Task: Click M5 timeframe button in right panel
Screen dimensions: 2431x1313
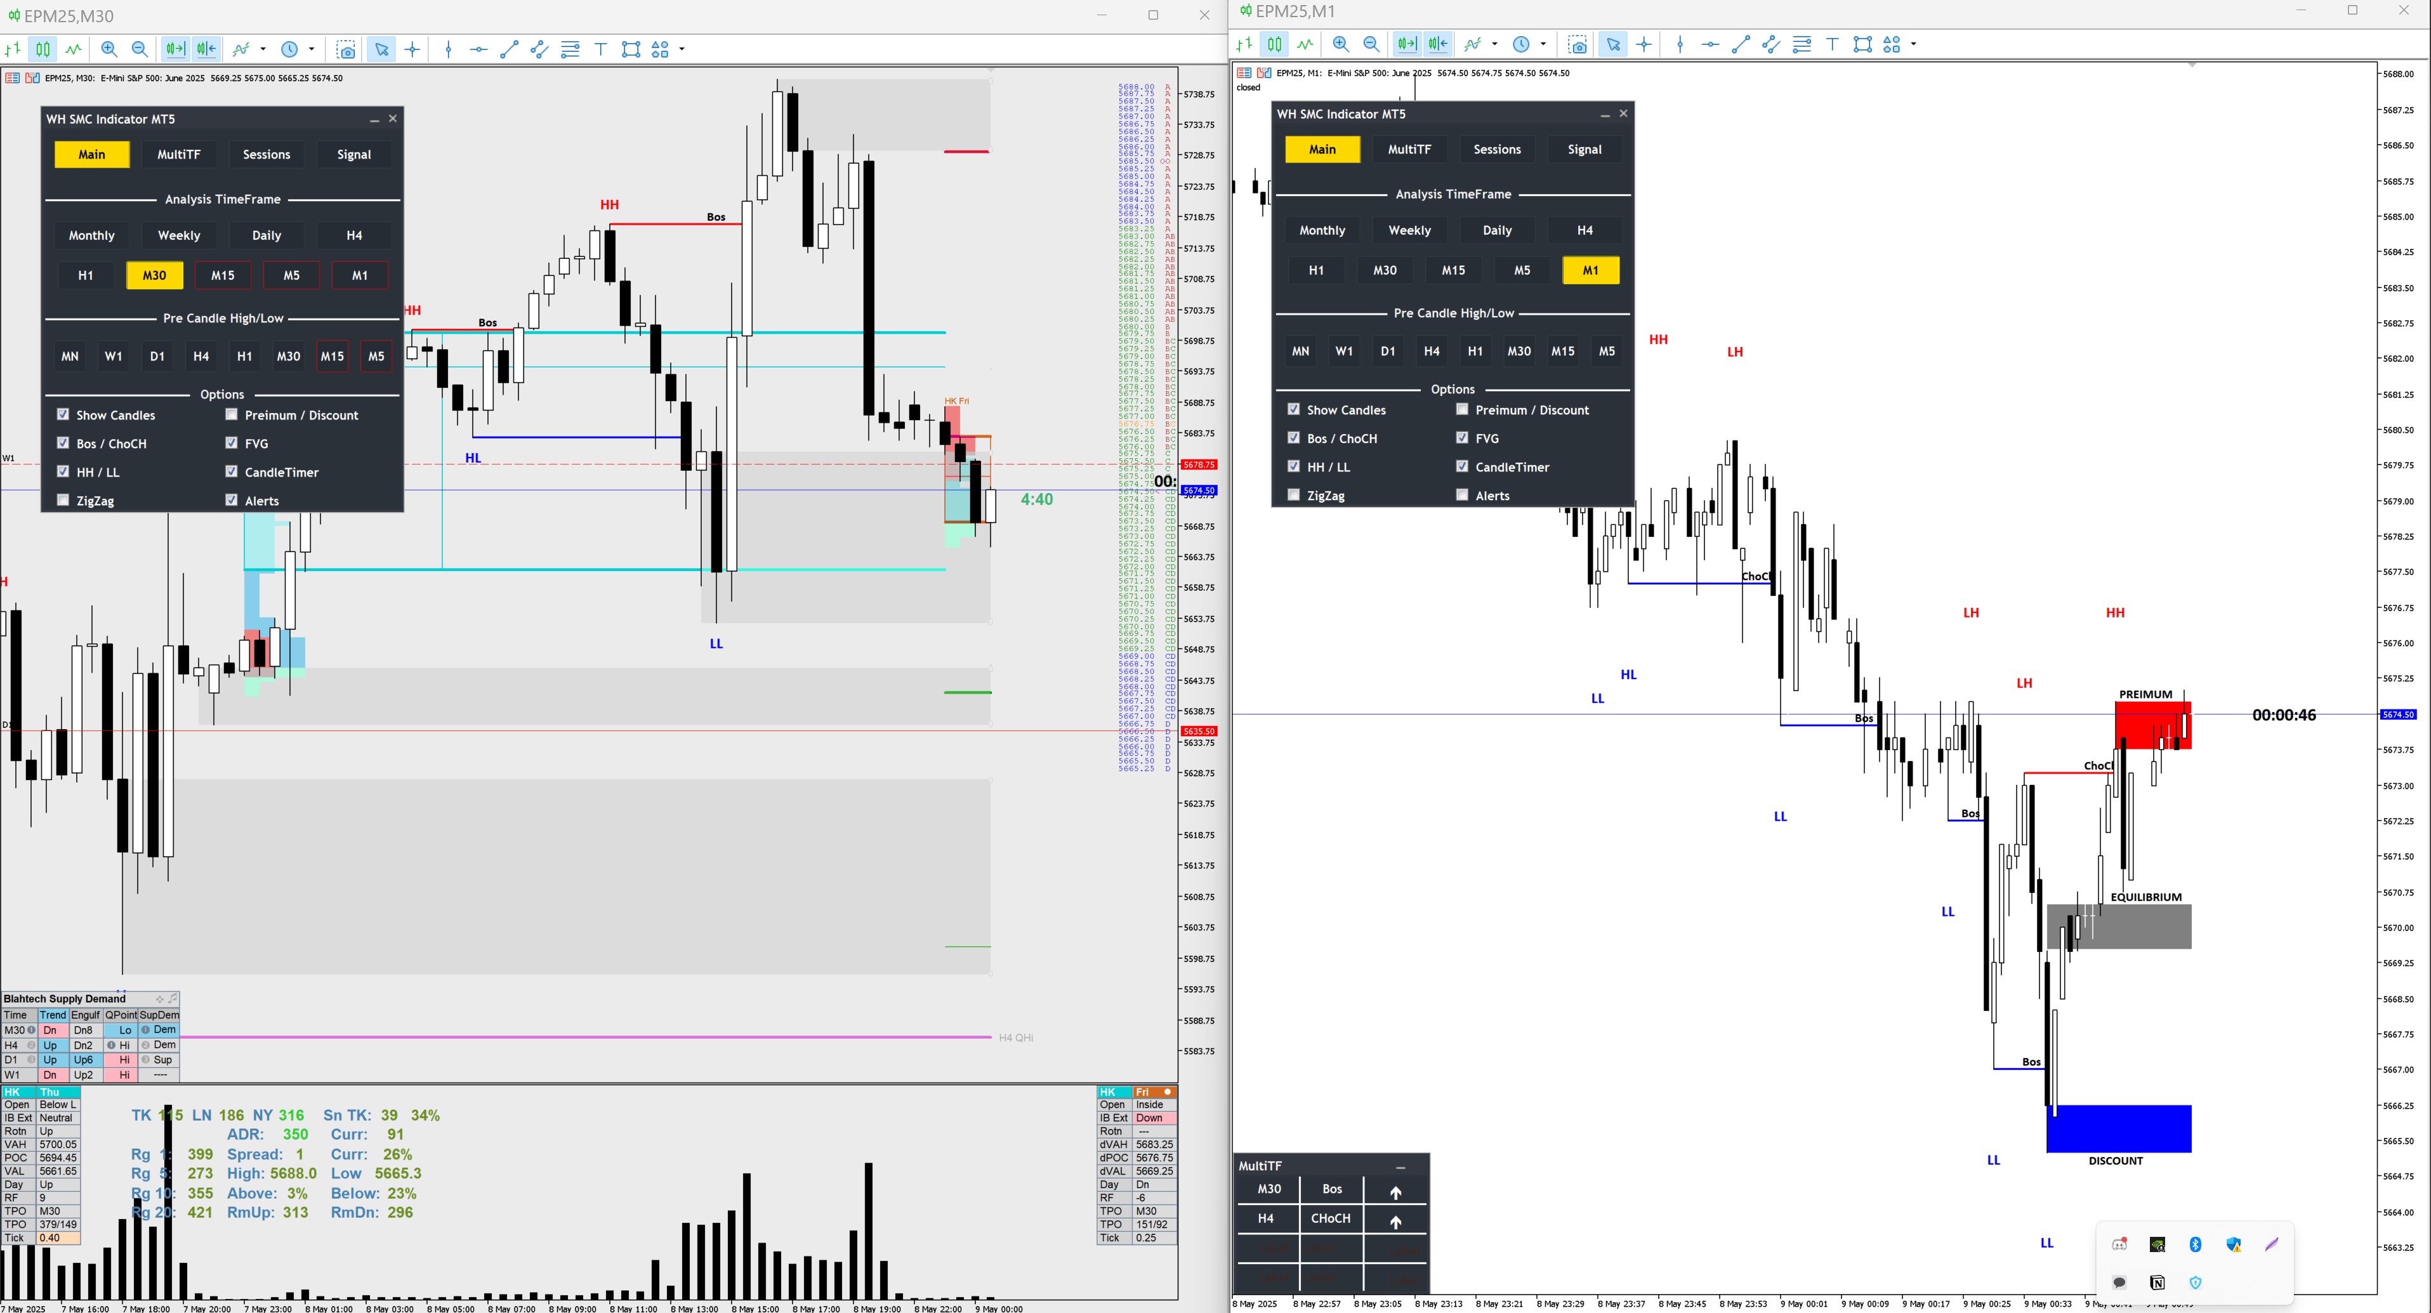Action: pos(1521,270)
